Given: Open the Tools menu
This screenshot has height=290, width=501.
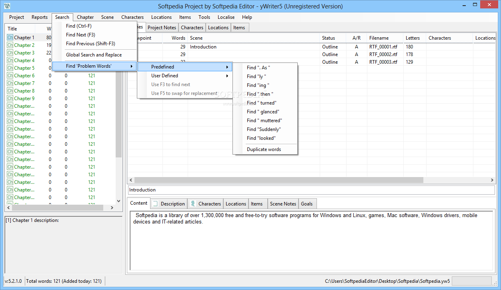Looking at the screenshot, I should point(204,17).
